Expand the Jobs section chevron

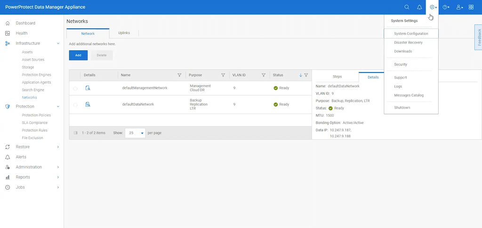click(x=58, y=187)
